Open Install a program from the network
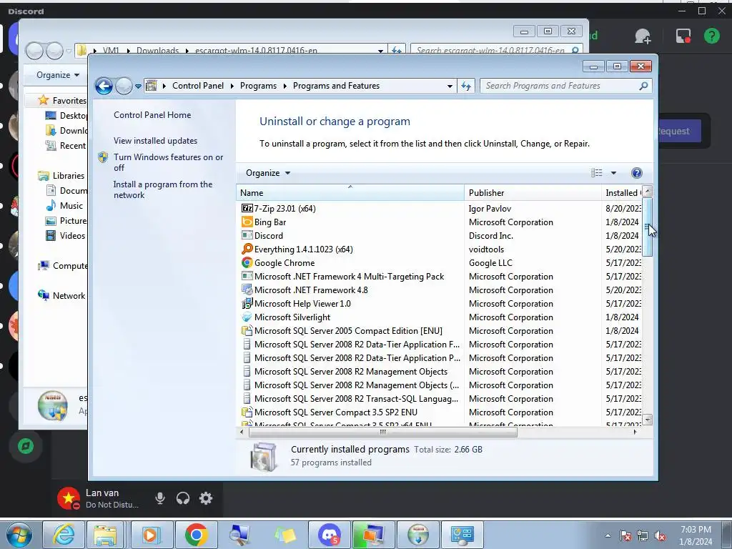732x549 pixels. point(163,189)
